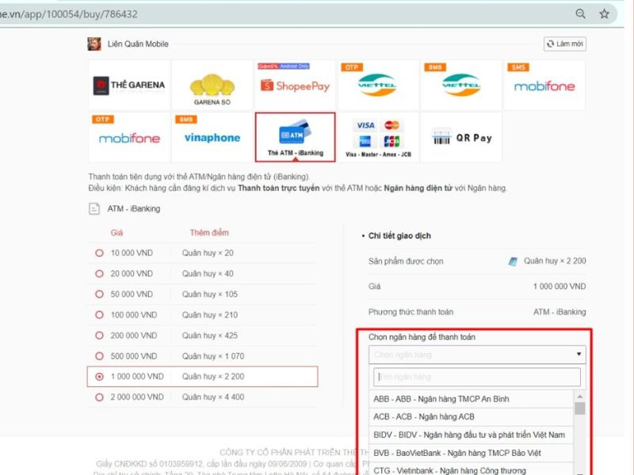634x475 pixels.
Task: Click the Quân huy × 4 400 reward text
Action: click(x=212, y=397)
